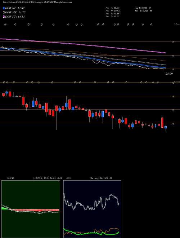Open the green MACD indicator panel

pos(31,209)
